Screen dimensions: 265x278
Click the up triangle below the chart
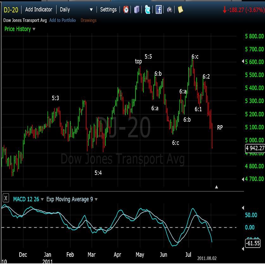(x=217, y=187)
